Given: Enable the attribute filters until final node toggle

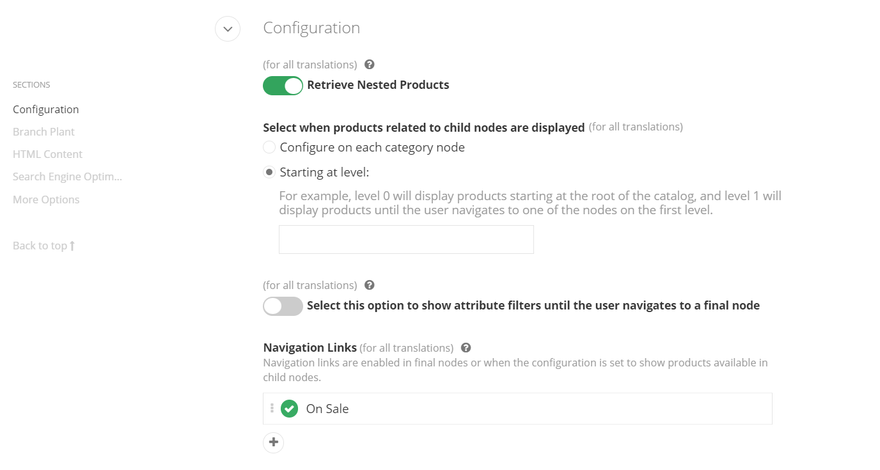Looking at the screenshot, I should coord(283,306).
